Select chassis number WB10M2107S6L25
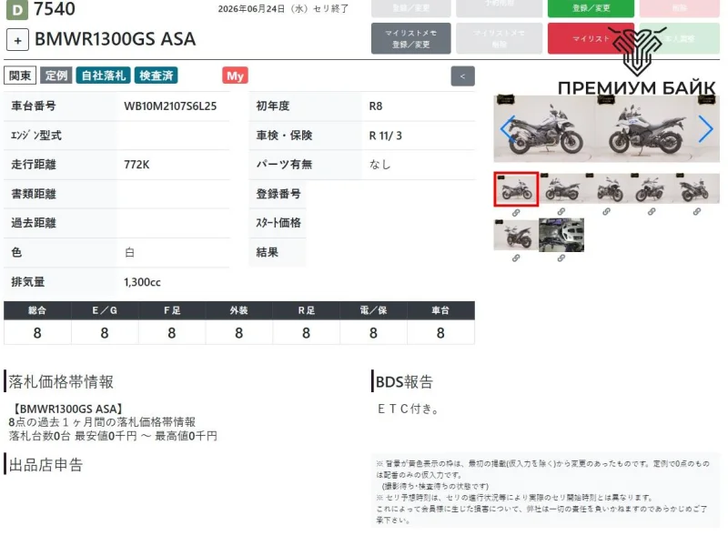The width and height of the screenshot is (728, 546). click(170, 106)
